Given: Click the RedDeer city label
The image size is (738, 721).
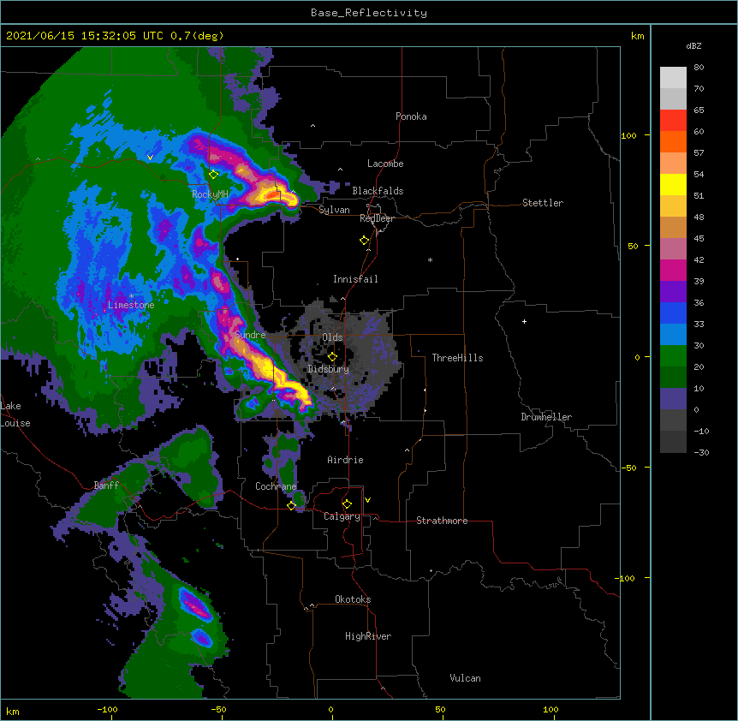Looking at the screenshot, I should click(377, 218).
